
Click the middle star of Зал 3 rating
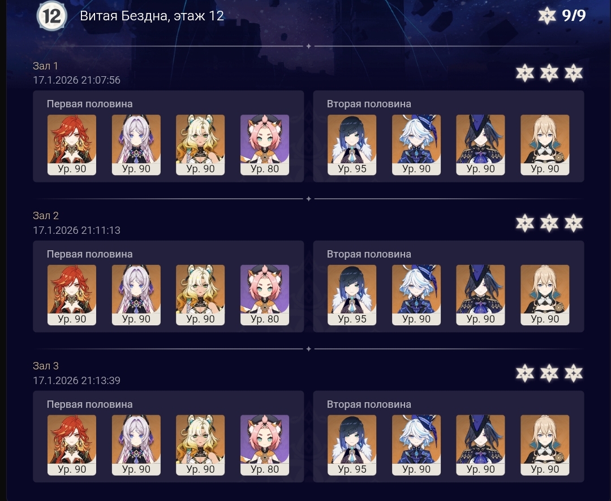(x=549, y=373)
